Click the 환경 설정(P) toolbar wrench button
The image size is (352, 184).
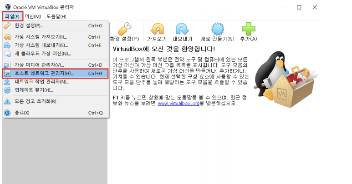pyautogui.click(x=125, y=32)
